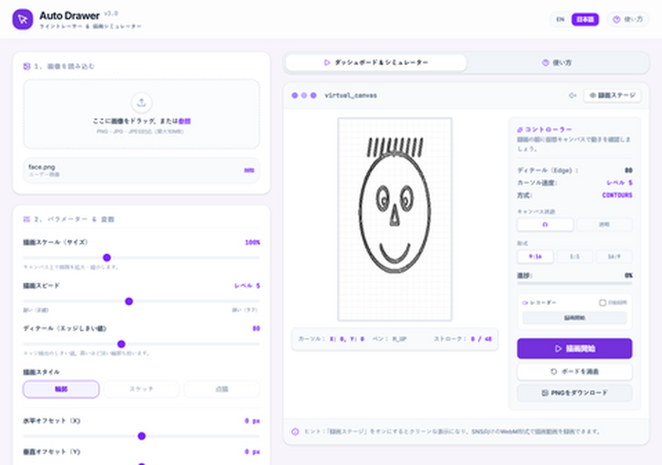Click the gray button in the レコーダー box

(574, 317)
